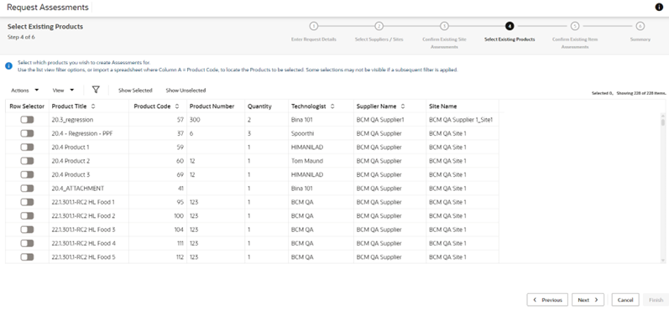The height and width of the screenshot is (310, 669).
Task: Click the Quantity column header
Action: tap(259, 106)
